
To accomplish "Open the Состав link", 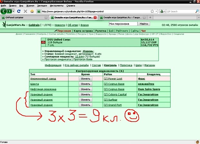I will (x=96, y=65).
